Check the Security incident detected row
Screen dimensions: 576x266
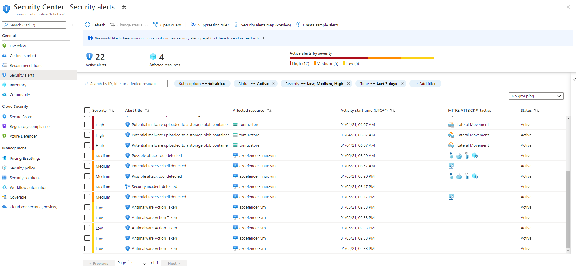[87, 187]
